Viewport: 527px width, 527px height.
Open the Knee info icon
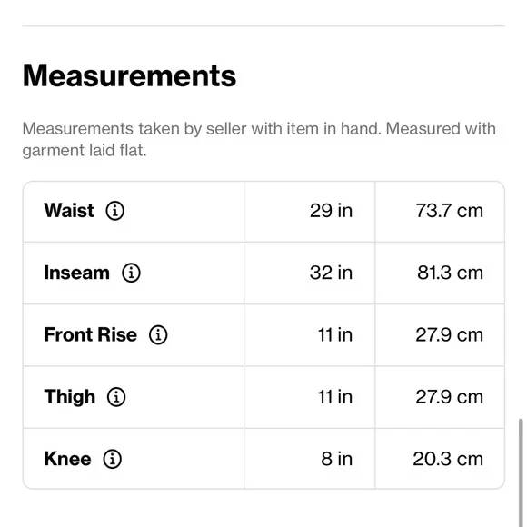[113, 459]
